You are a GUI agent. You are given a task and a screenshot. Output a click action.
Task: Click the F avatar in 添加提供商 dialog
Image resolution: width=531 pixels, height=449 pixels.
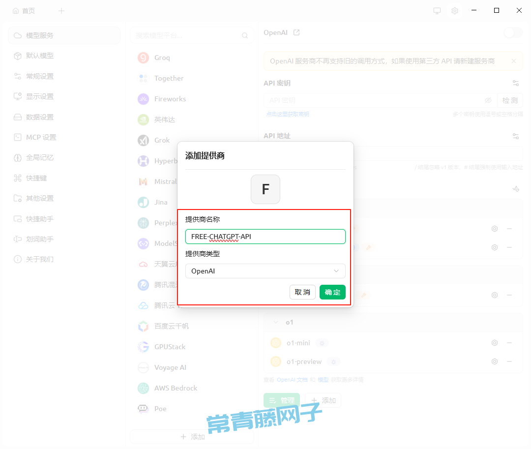tap(265, 189)
